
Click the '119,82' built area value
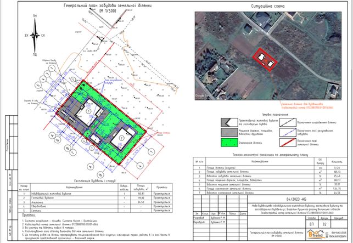click(141, 198)
